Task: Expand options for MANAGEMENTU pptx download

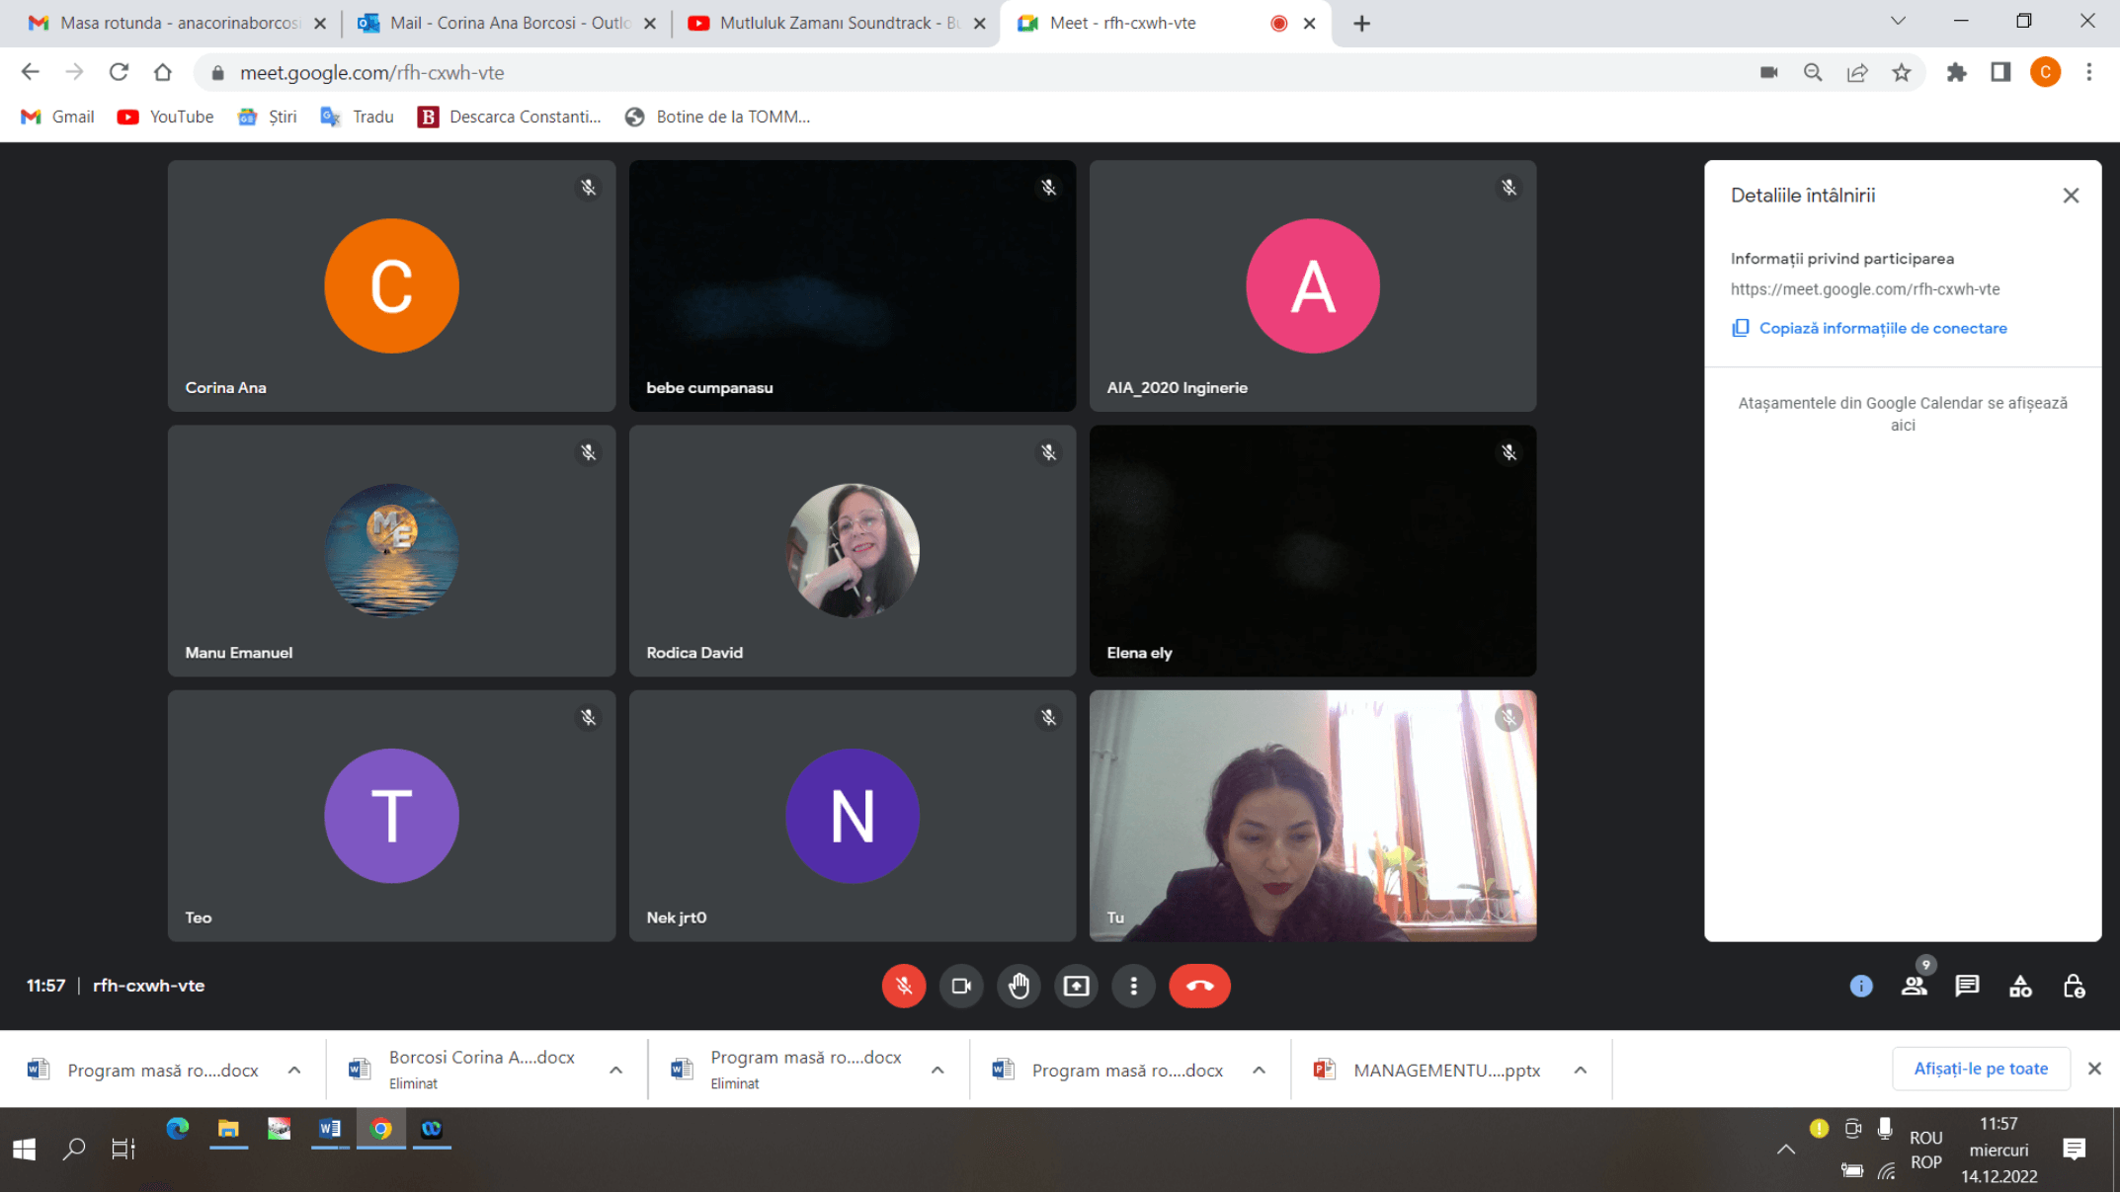Action: click(1581, 1070)
